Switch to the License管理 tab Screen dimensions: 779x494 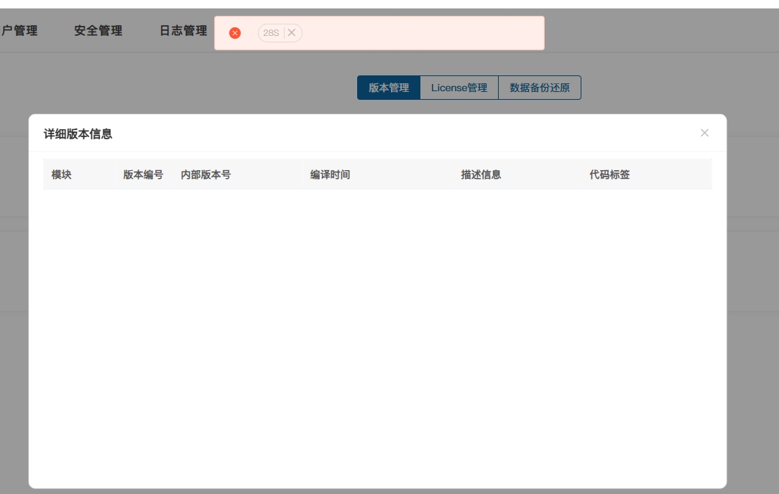coord(458,88)
